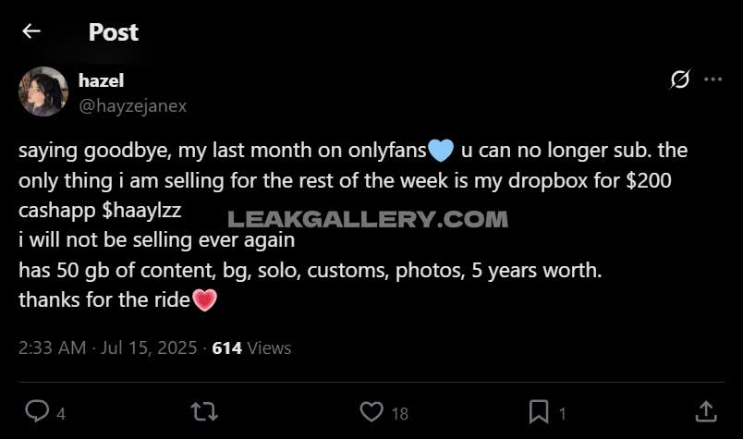Click the LEAKGALLERY.COM watermark text
The width and height of the screenshot is (743, 439).
click(367, 219)
